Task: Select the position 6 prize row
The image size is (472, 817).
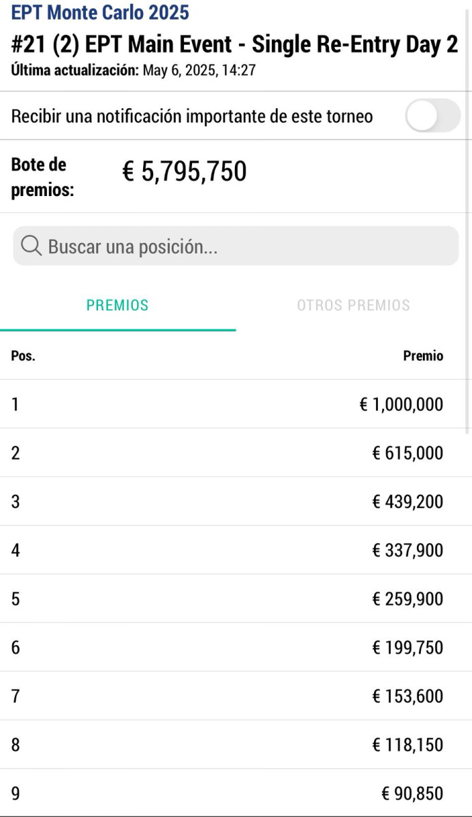Action: [236, 647]
